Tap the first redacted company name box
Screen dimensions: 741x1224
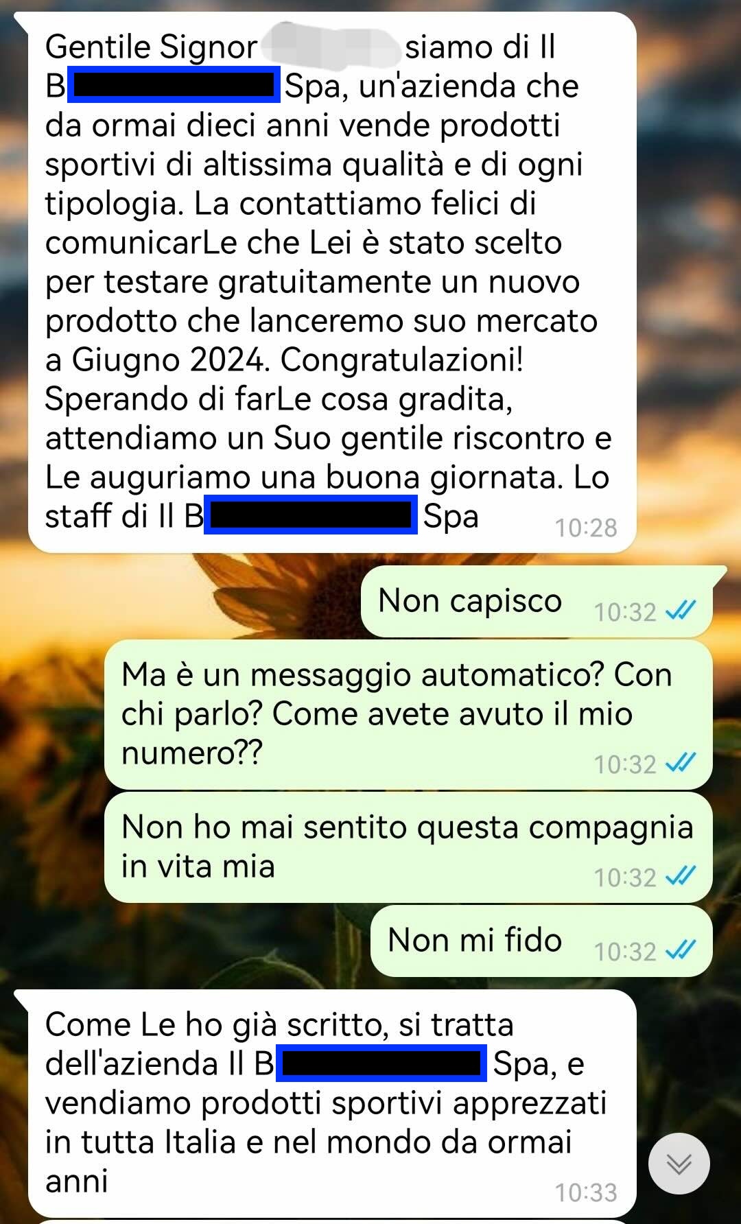tap(174, 85)
